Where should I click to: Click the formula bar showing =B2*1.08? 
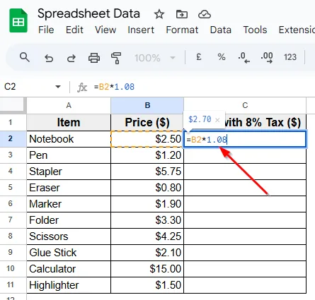pyautogui.click(x=203, y=87)
